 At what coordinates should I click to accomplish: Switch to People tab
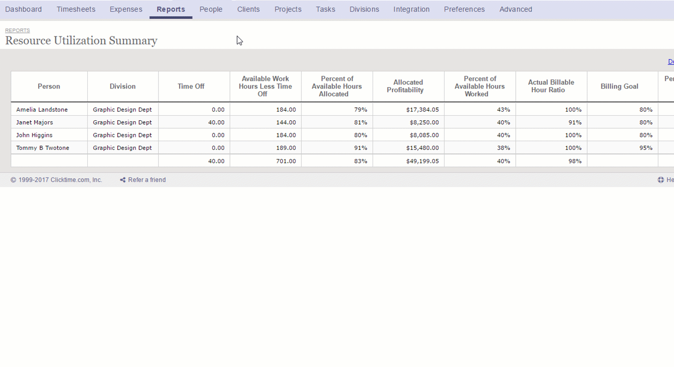click(211, 9)
